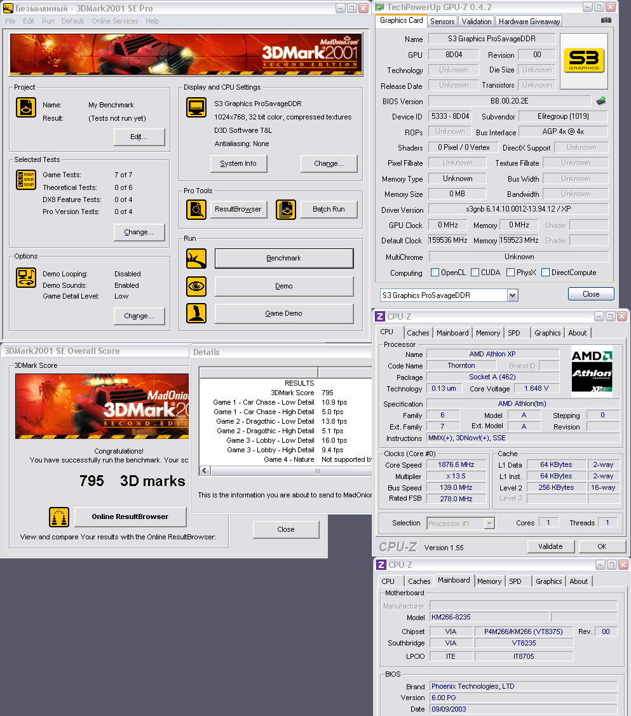Open the Run menu in 3DMark
Viewport: 631px width, 716px height.
48,21
